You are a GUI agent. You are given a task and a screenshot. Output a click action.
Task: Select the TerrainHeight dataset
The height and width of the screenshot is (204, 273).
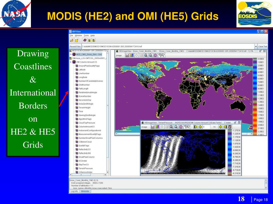pyautogui.click(x=85, y=108)
